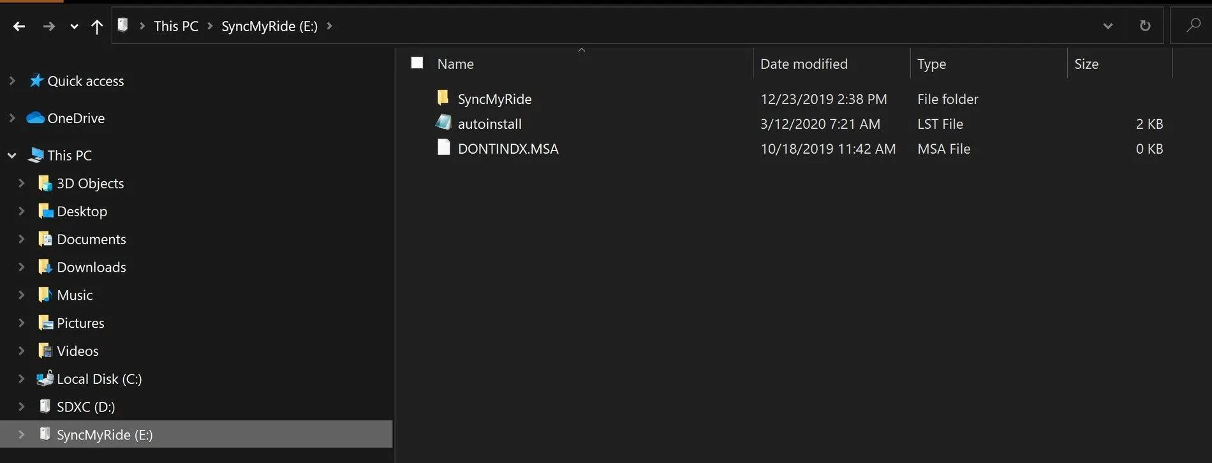
Task: Expand OneDrive in navigation pane
Action: 11,118
